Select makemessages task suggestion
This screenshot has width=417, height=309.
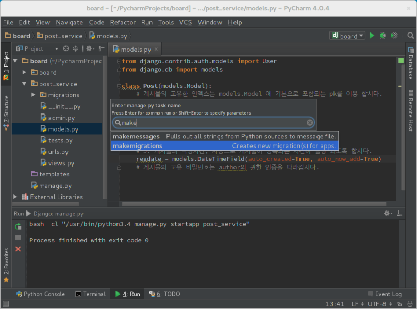pyautogui.click(x=225, y=136)
